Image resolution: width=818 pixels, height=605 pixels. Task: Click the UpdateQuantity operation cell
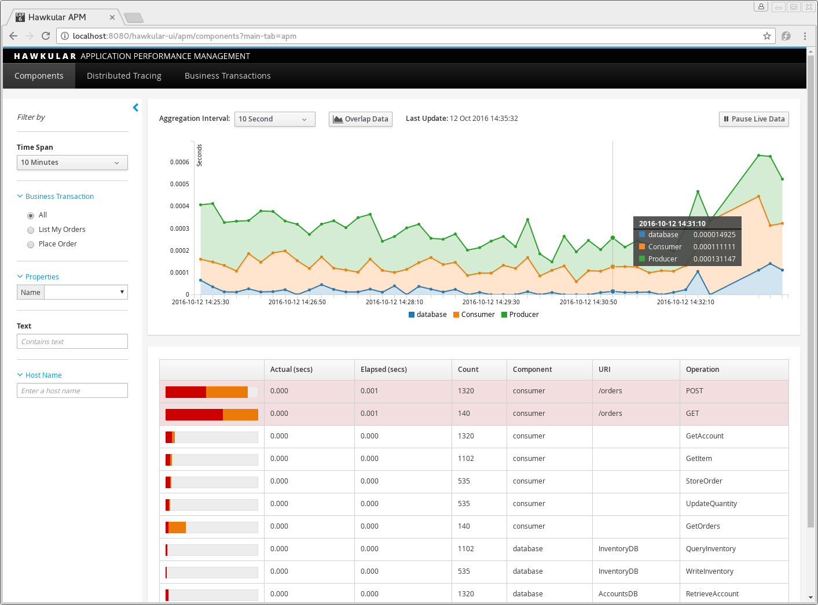click(x=734, y=504)
